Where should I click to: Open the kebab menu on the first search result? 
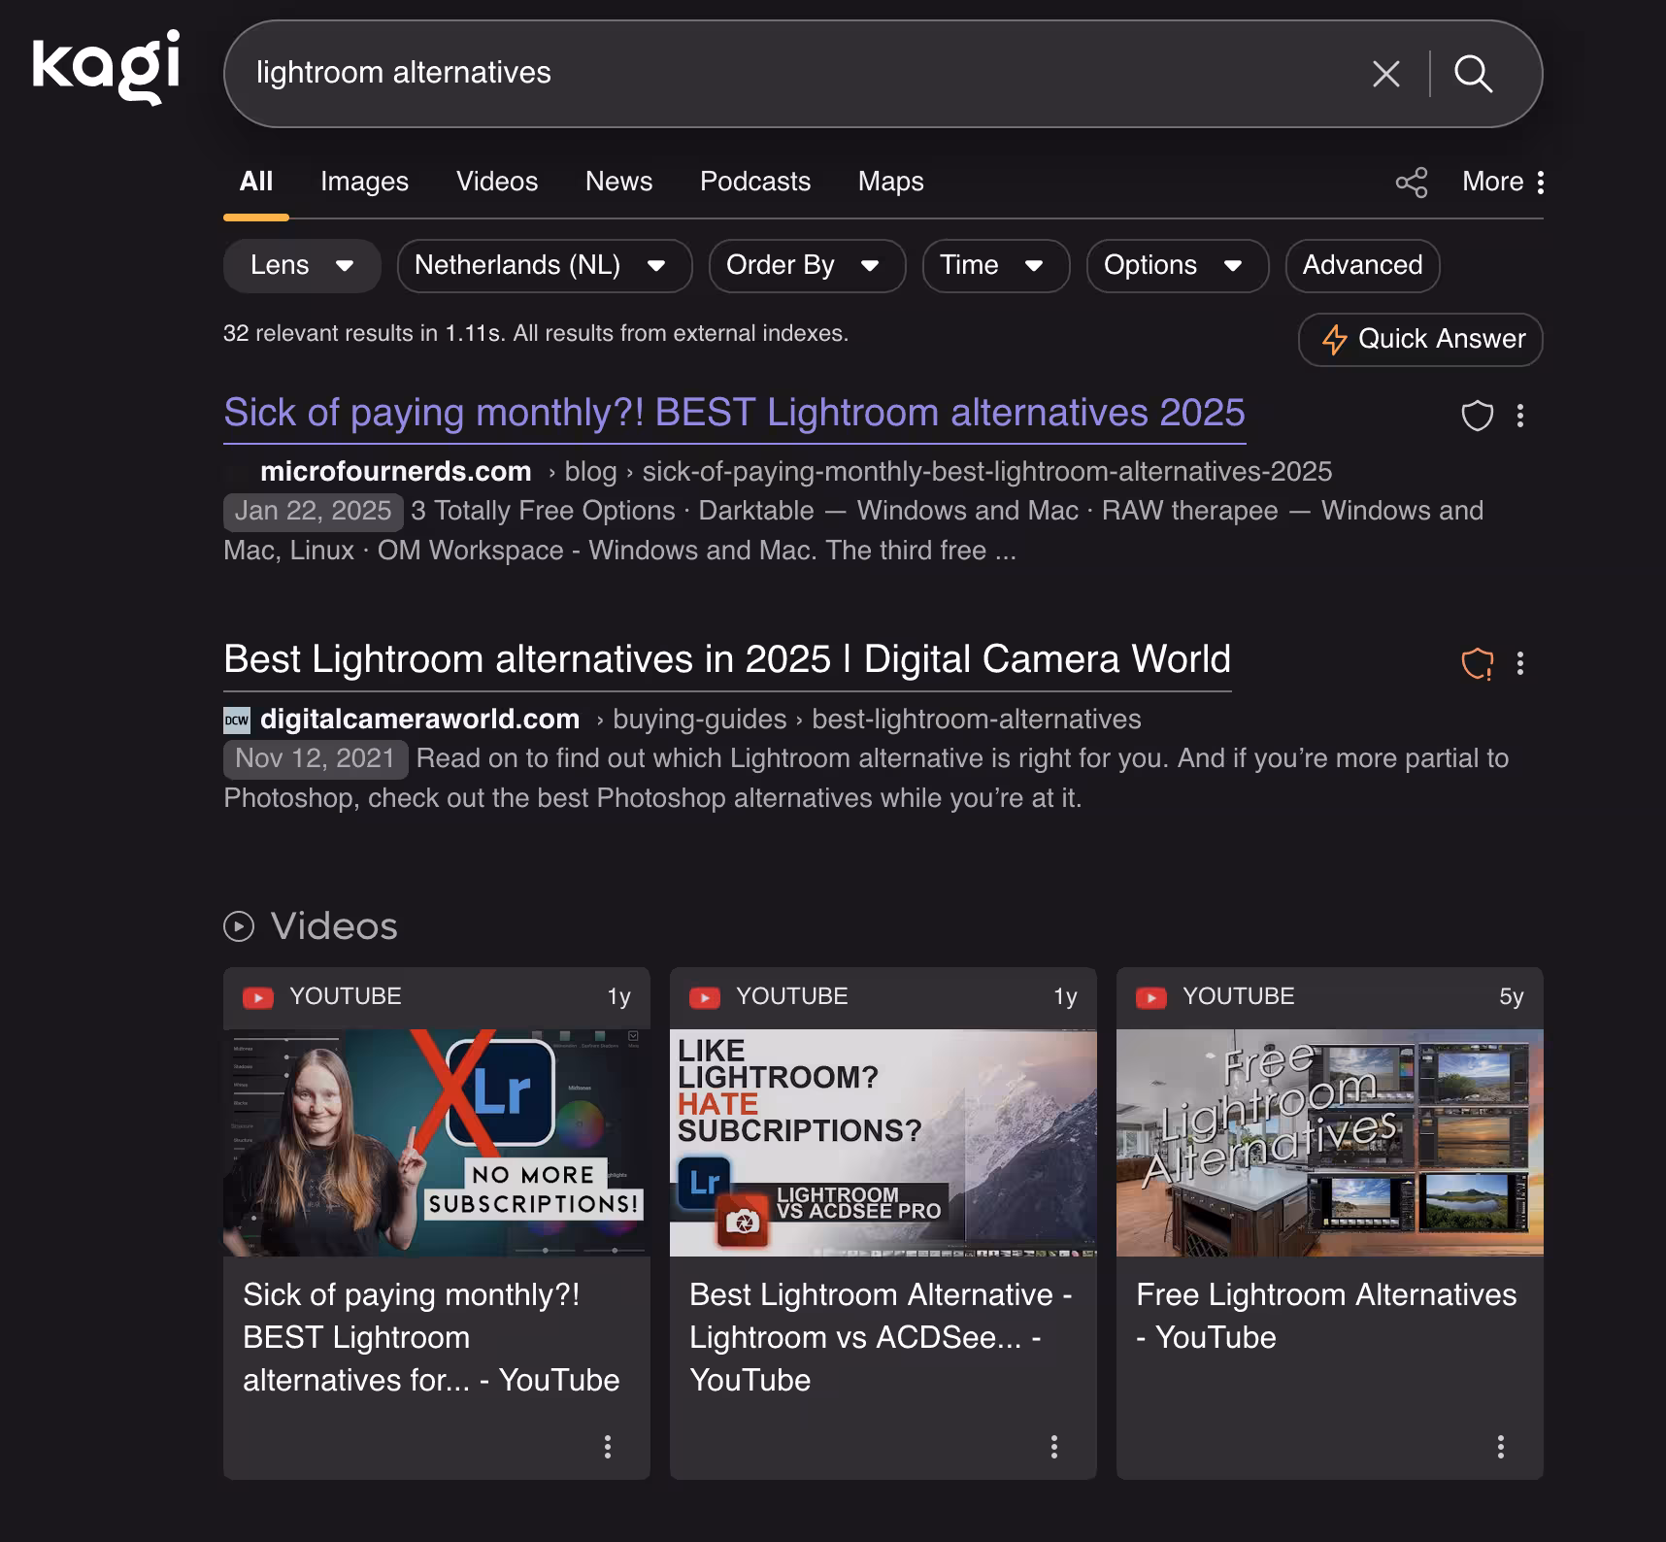pos(1520,417)
